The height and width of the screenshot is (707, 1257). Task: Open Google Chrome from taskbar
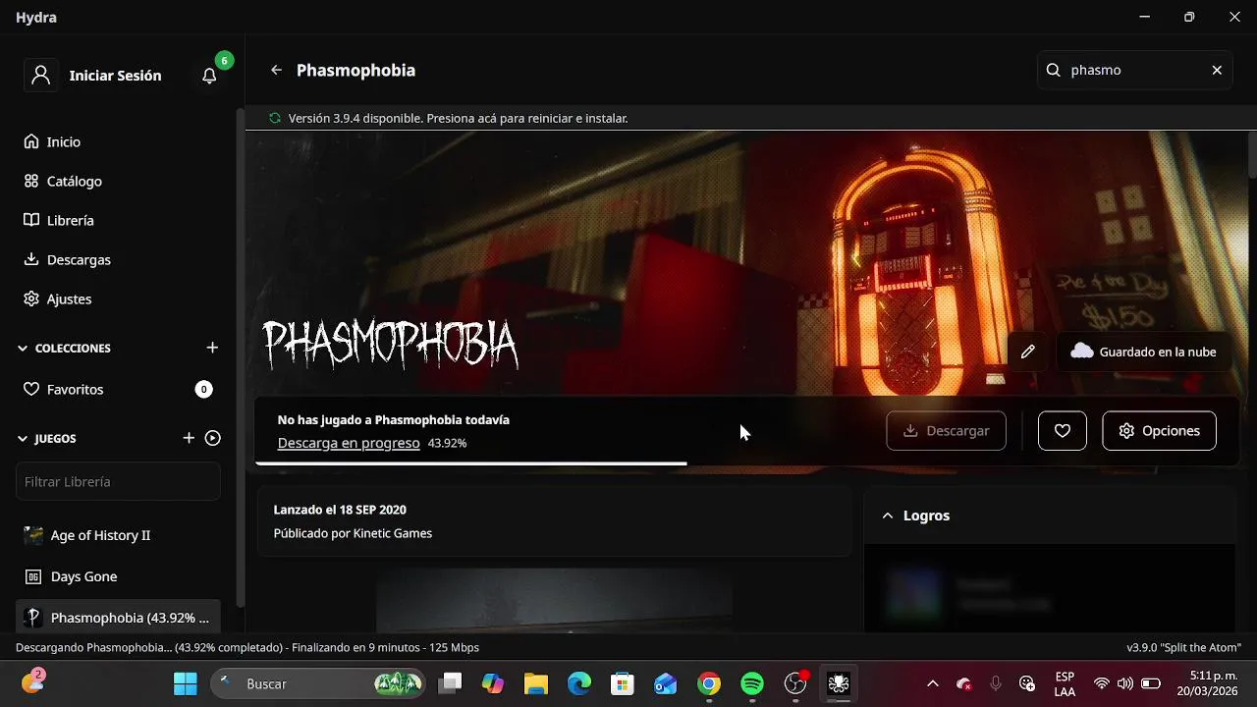pos(709,683)
